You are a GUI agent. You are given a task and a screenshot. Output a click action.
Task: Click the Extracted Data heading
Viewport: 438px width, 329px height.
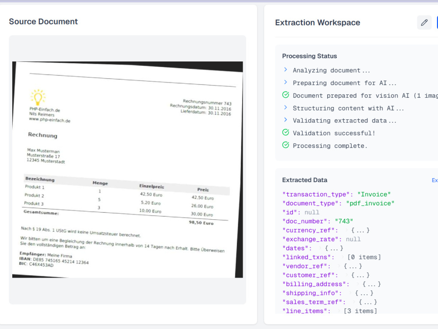coord(305,180)
